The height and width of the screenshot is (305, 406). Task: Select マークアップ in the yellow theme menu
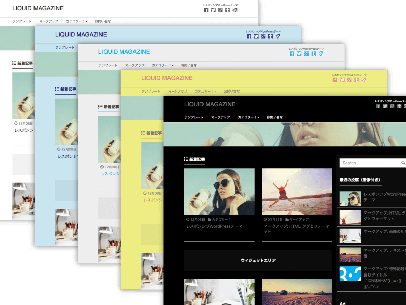tap(178, 91)
